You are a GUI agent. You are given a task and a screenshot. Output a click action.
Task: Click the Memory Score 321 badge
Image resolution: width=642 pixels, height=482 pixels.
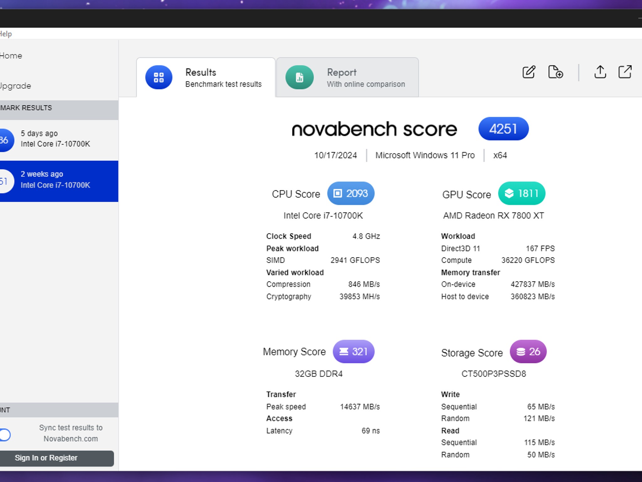pyautogui.click(x=354, y=351)
